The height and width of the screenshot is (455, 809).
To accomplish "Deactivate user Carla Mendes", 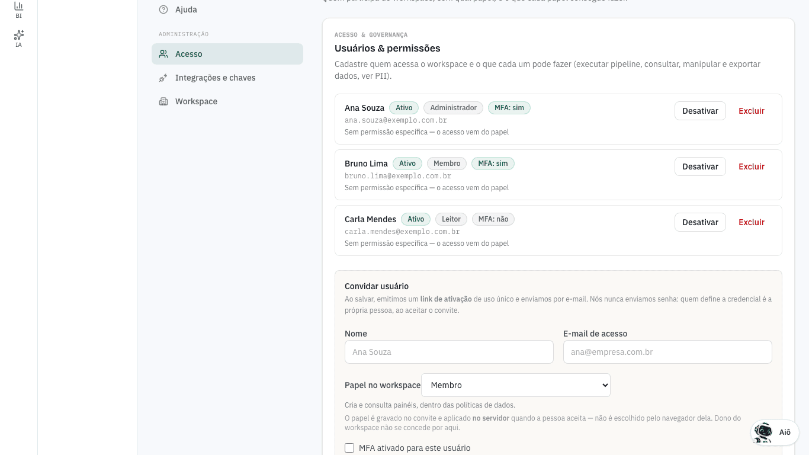I will [x=700, y=222].
